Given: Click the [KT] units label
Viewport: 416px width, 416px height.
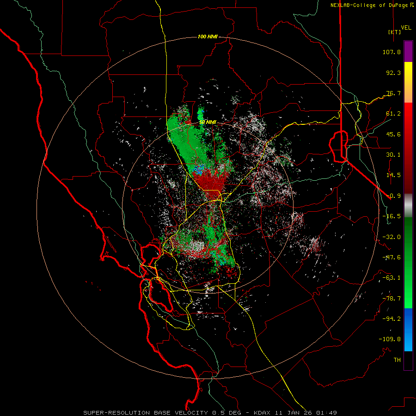Looking at the screenshot, I should pyautogui.click(x=394, y=32).
